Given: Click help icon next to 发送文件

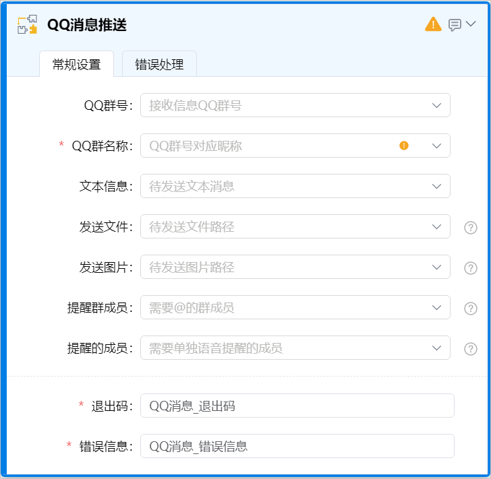Looking at the screenshot, I should click(471, 228).
